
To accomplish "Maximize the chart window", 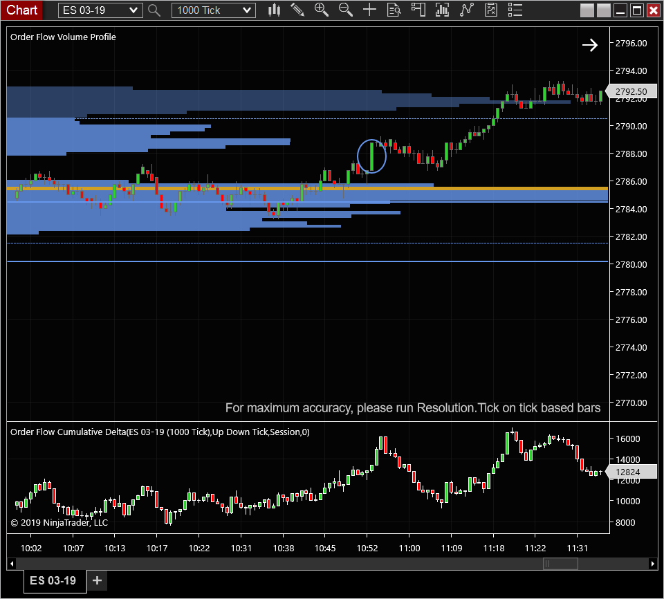I will click(637, 10).
